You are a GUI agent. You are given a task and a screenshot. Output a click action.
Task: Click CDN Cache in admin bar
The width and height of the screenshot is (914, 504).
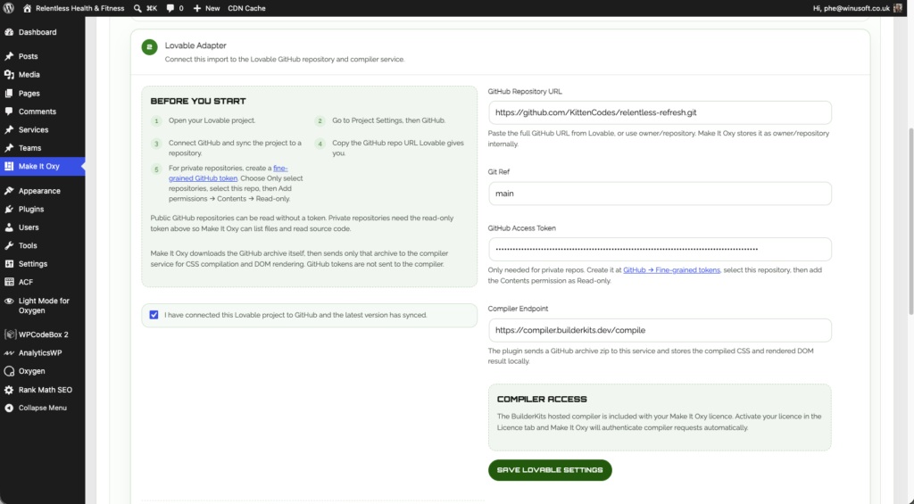click(x=246, y=8)
